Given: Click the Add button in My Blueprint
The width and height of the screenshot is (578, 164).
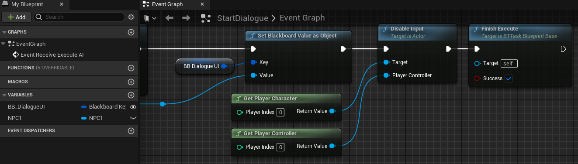Looking at the screenshot, I should click(16, 17).
